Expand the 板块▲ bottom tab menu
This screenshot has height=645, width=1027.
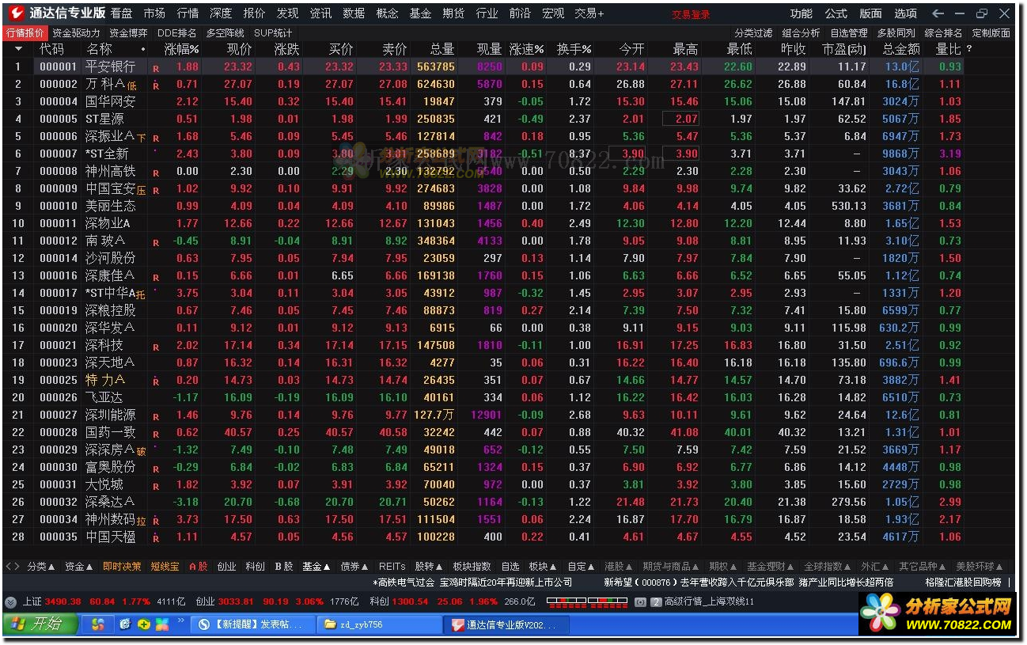pos(543,567)
